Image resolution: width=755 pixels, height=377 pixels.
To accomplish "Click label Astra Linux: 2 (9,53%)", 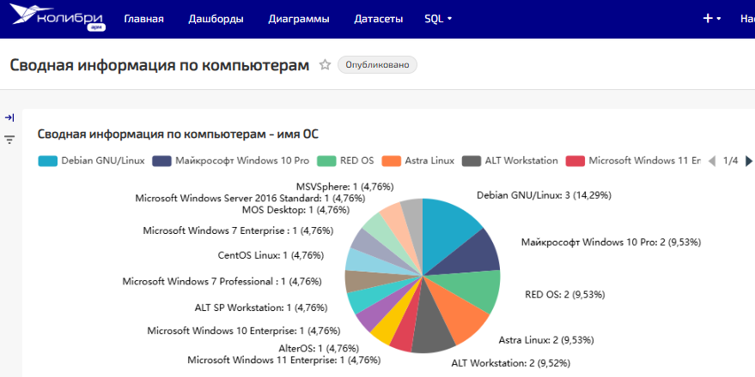I will pos(546,340).
